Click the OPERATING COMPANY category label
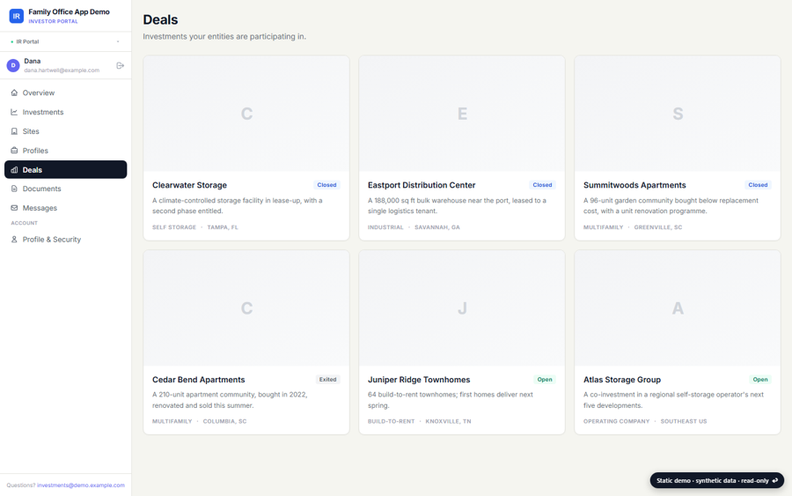The height and width of the screenshot is (496, 792). point(616,421)
